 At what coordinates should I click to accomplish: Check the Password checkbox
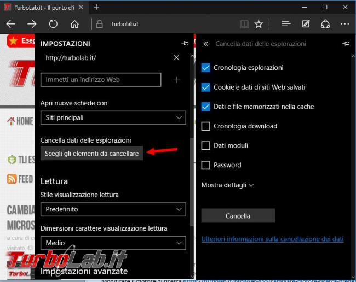point(206,165)
